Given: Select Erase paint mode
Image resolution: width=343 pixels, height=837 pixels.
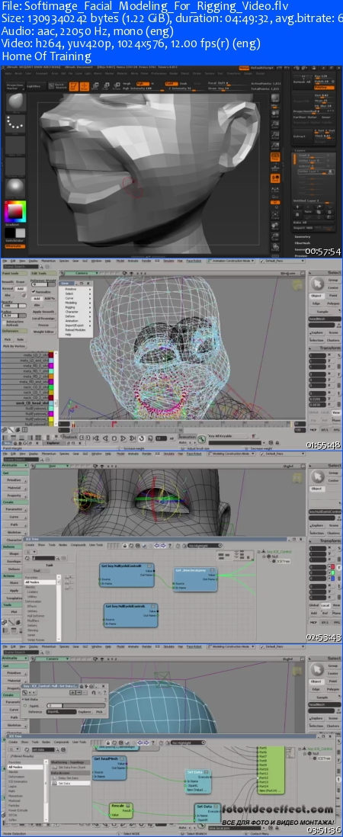Looking at the screenshot, I should click(21, 281).
